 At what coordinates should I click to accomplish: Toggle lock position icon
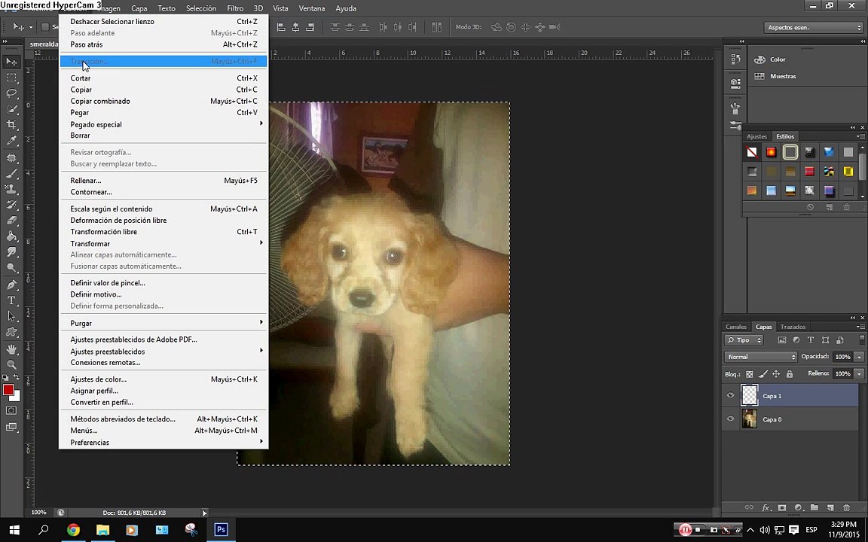[776, 374]
